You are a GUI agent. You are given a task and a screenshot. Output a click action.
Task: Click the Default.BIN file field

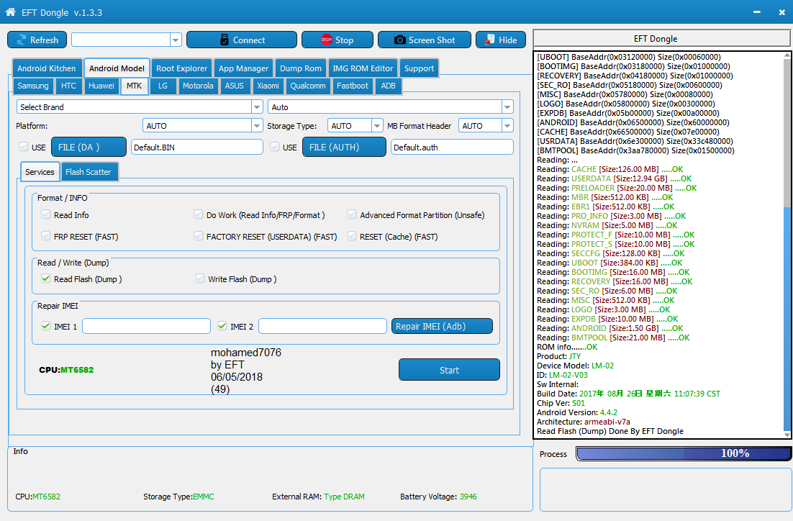pyautogui.click(x=196, y=148)
